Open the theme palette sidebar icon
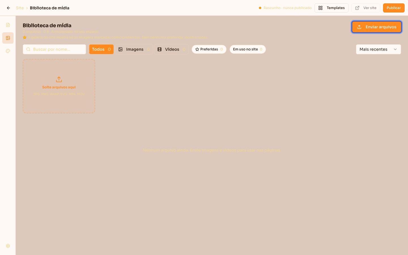408x255 pixels. (8, 51)
